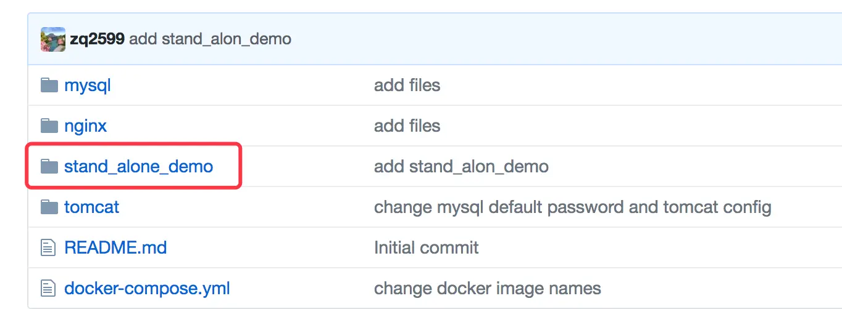The height and width of the screenshot is (309, 842).
Task: Open the README.md file
Action: click(115, 247)
